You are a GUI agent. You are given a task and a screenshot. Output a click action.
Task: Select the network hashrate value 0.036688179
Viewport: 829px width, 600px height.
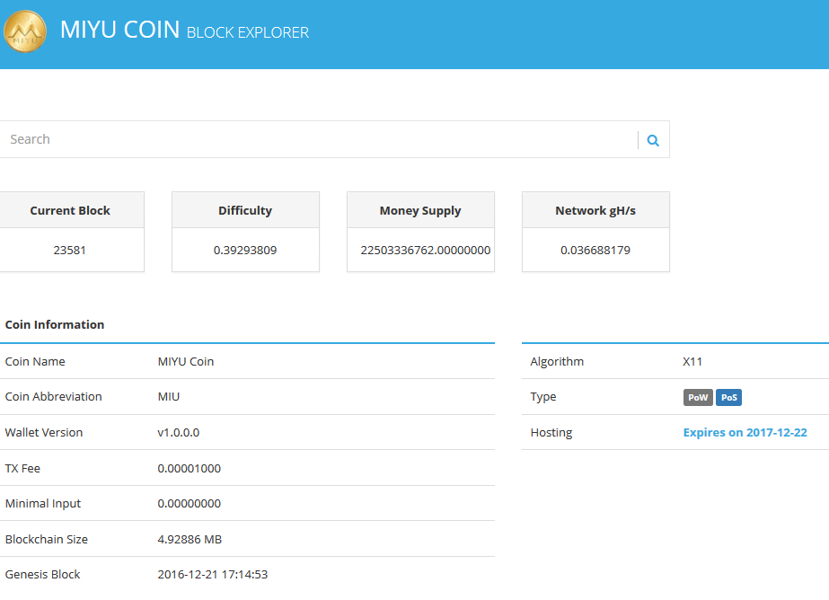click(595, 250)
